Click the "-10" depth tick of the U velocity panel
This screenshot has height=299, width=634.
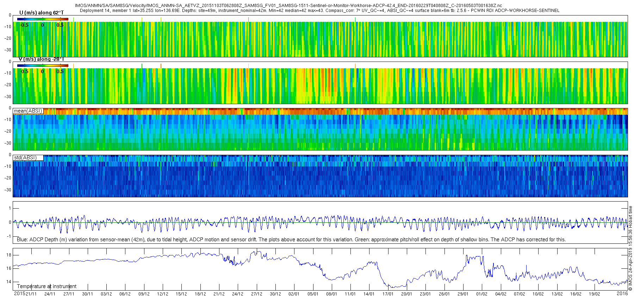click(x=8, y=27)
